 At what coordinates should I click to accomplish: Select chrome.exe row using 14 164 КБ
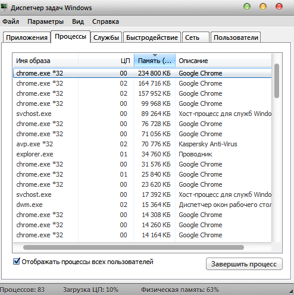pos(142,235)
